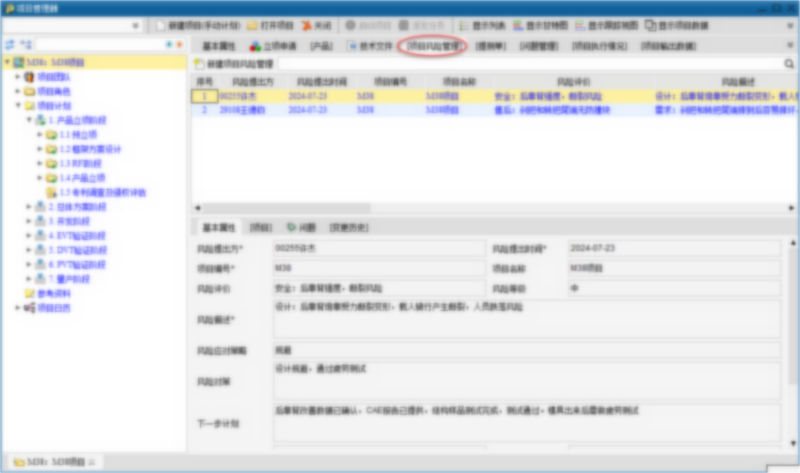Viewport: 800px width, 473px height.
Task: Select the 1.3 tree item
Action: point(80,164)
